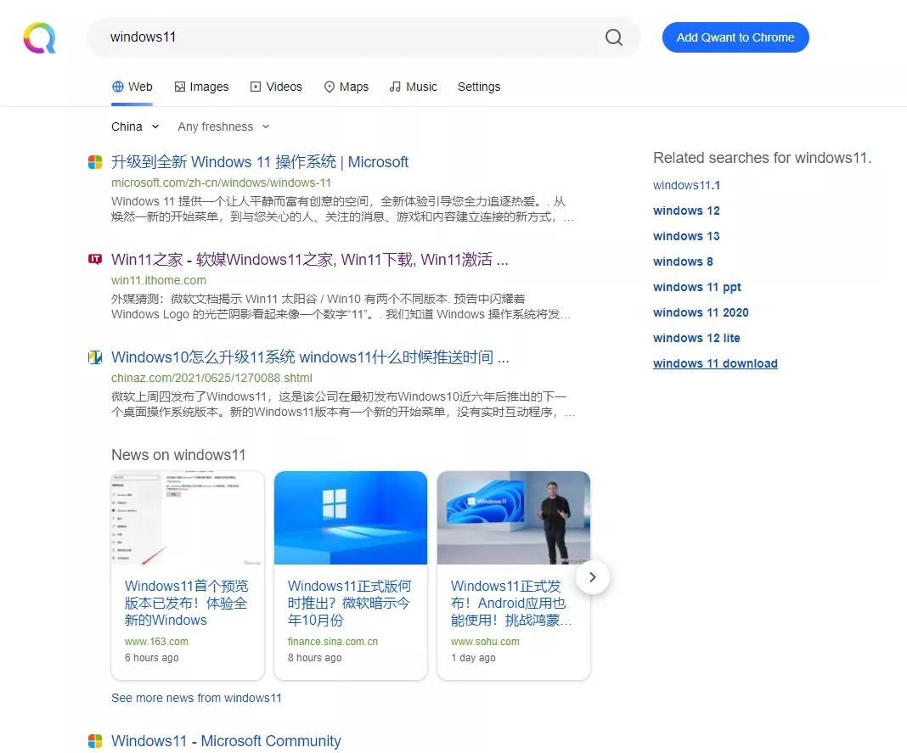The width and height of the screenshot is (907, 753).
Task: Click inside the search input field
Action: [340, 37]
